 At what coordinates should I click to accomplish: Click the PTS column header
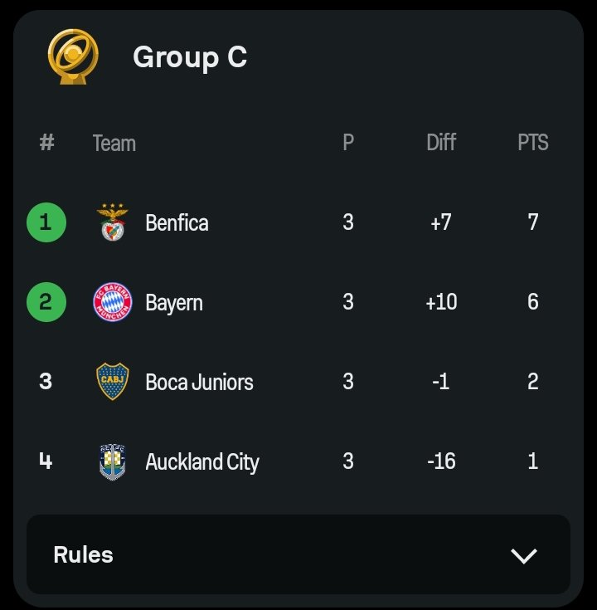(533, 143)
